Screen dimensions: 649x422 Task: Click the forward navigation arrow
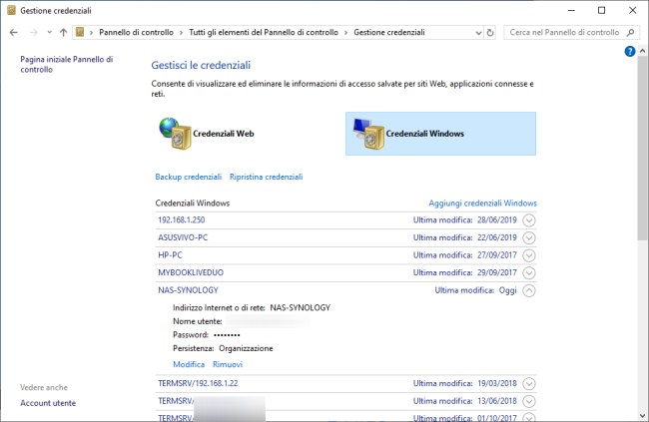coord(30,32)
